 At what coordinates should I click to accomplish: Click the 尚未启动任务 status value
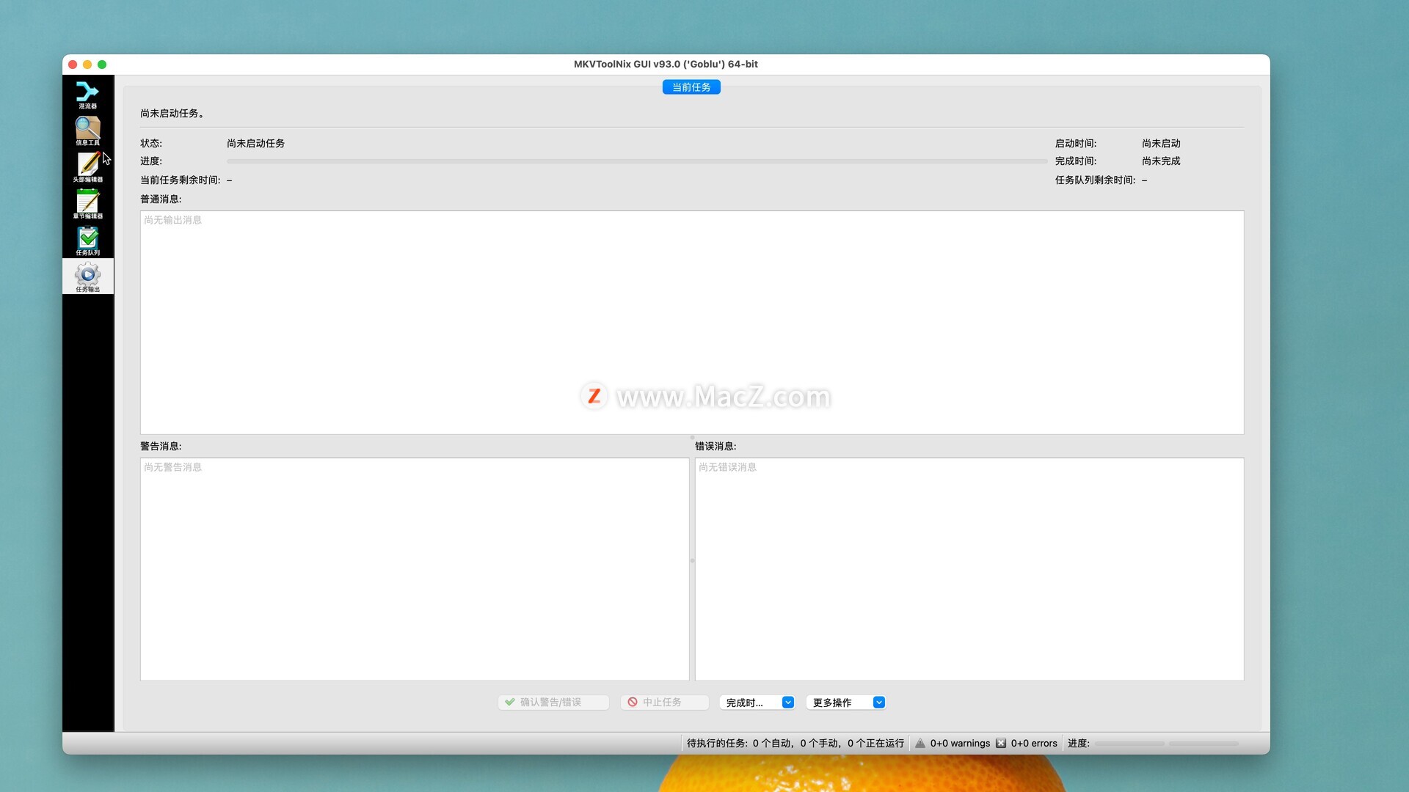point(255,143)
